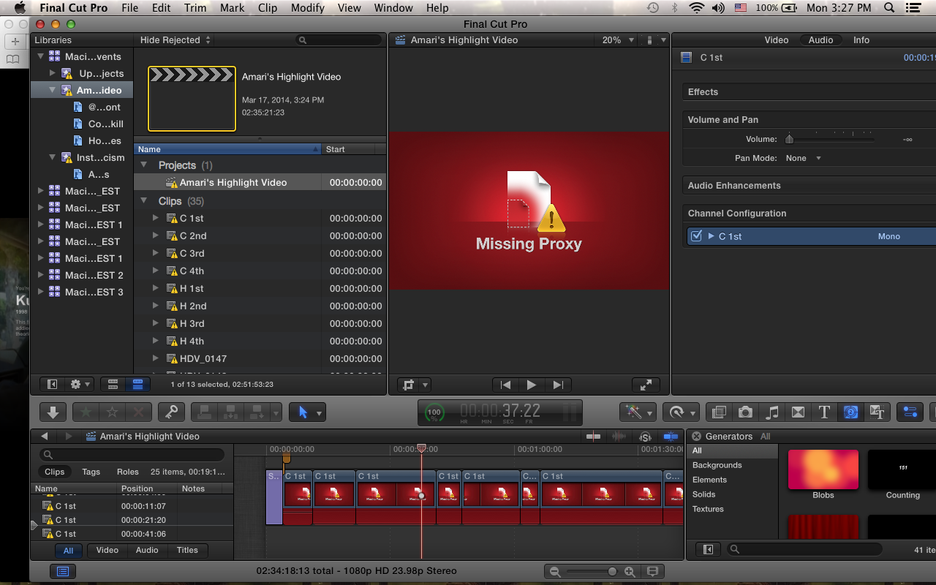Open the Import Media arrow button

tap(53, 412)
